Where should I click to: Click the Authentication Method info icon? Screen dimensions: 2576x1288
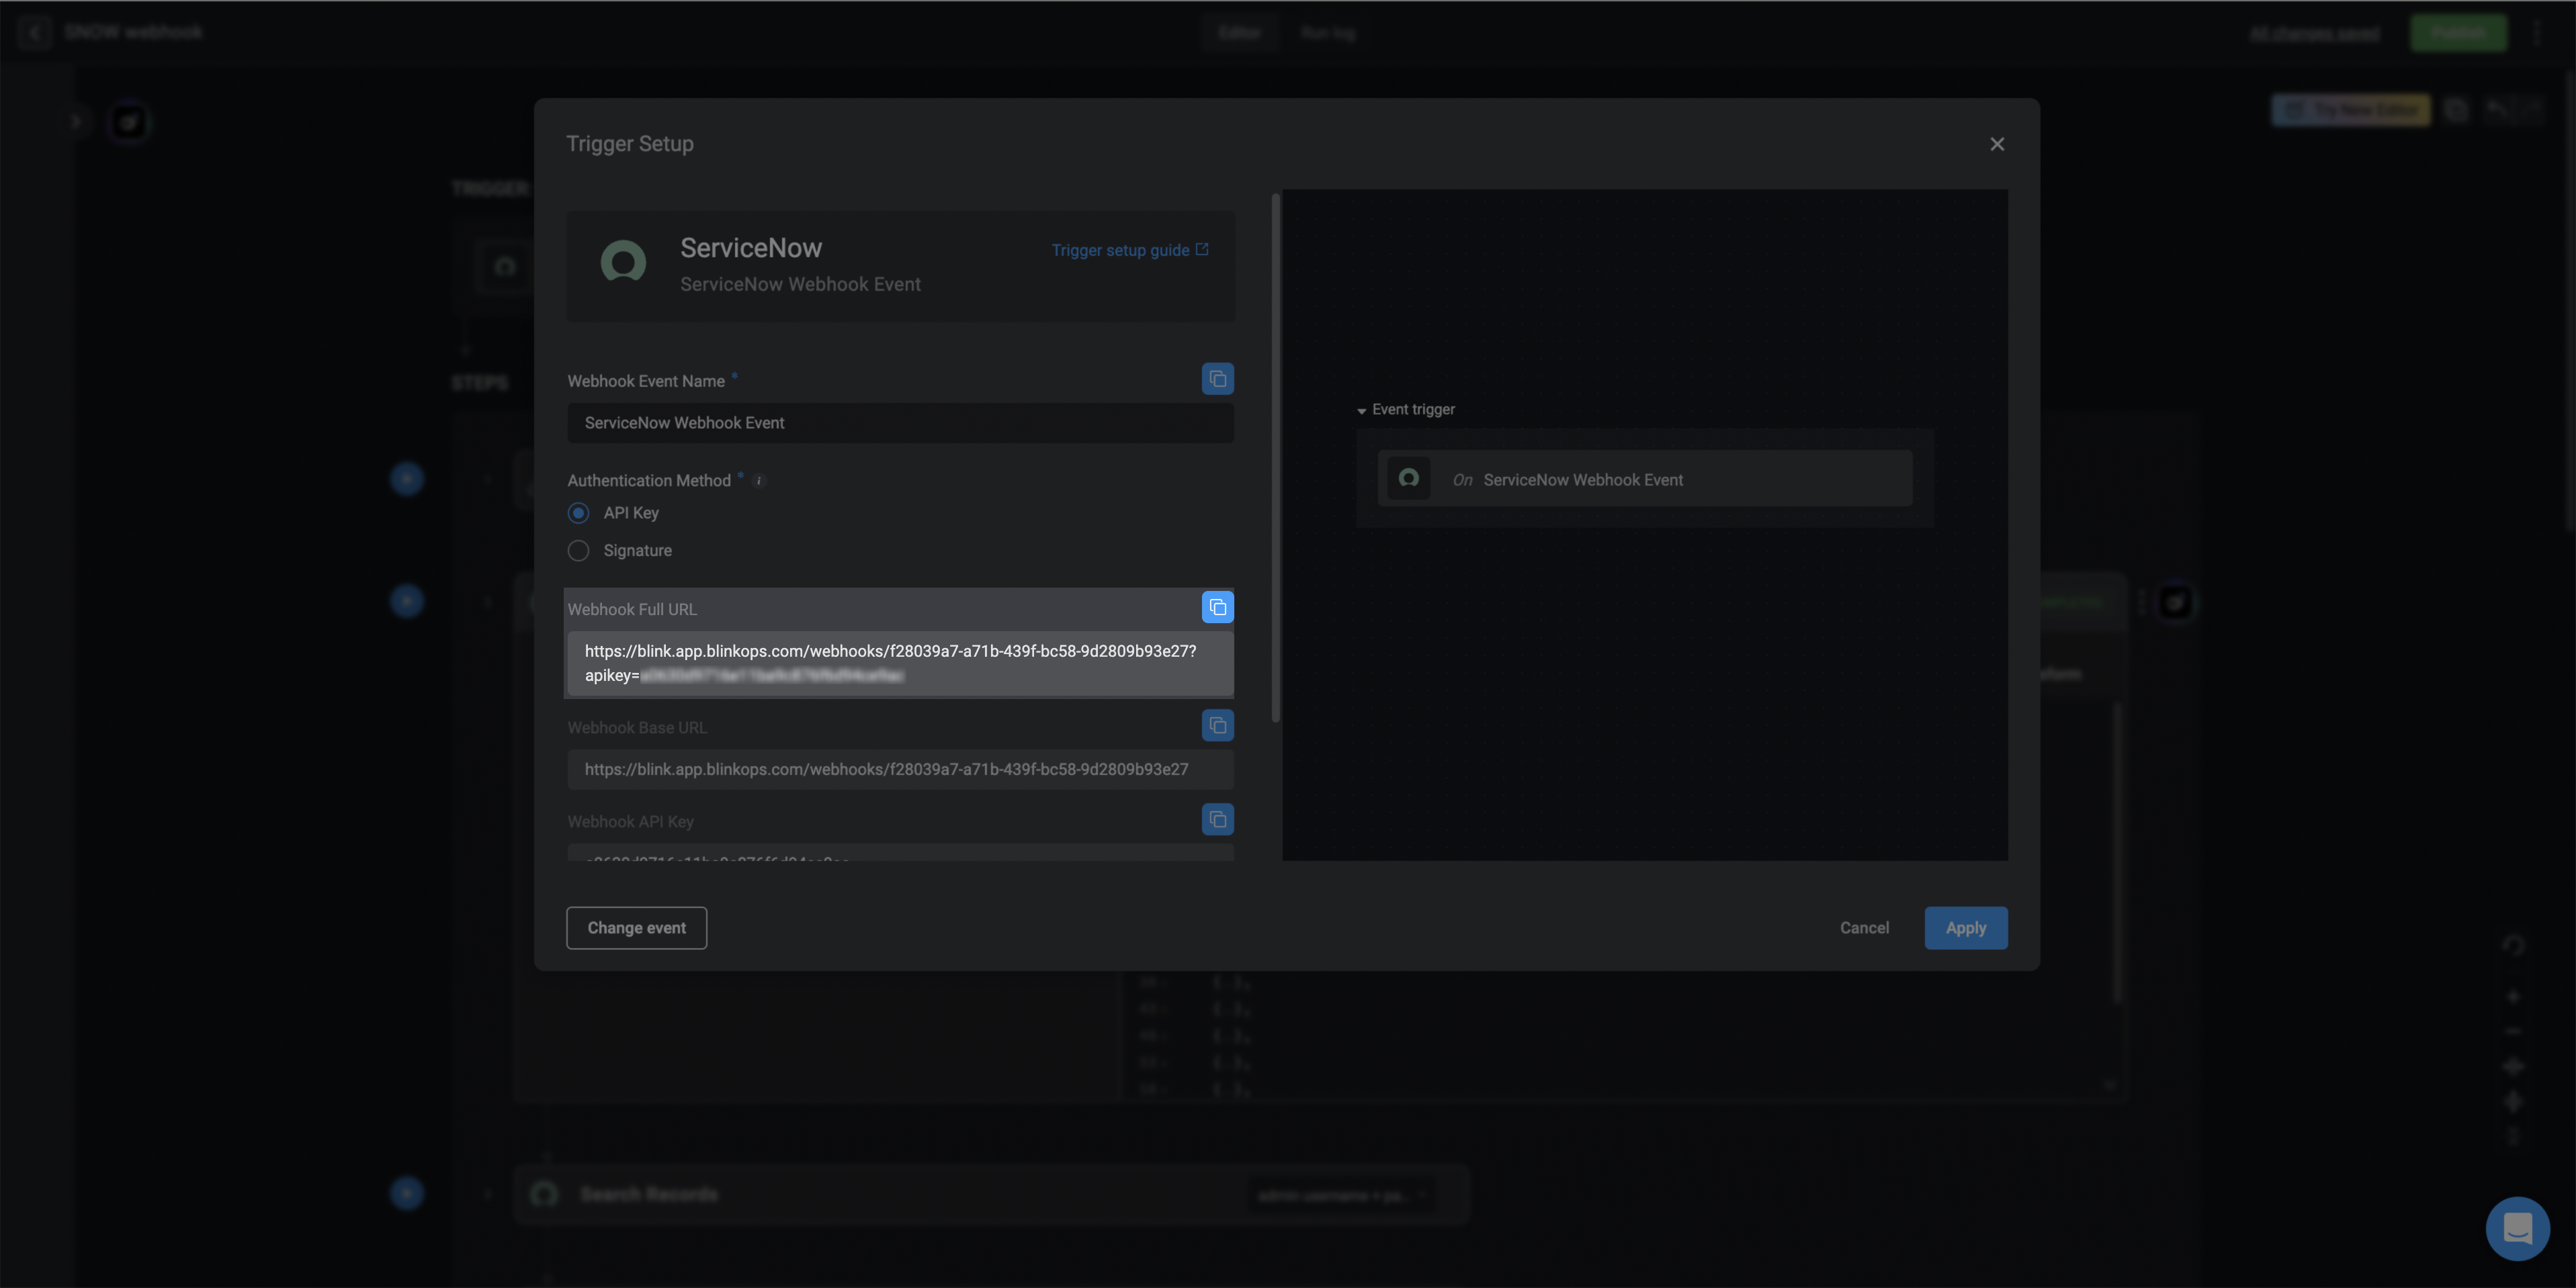pos(759,481)
